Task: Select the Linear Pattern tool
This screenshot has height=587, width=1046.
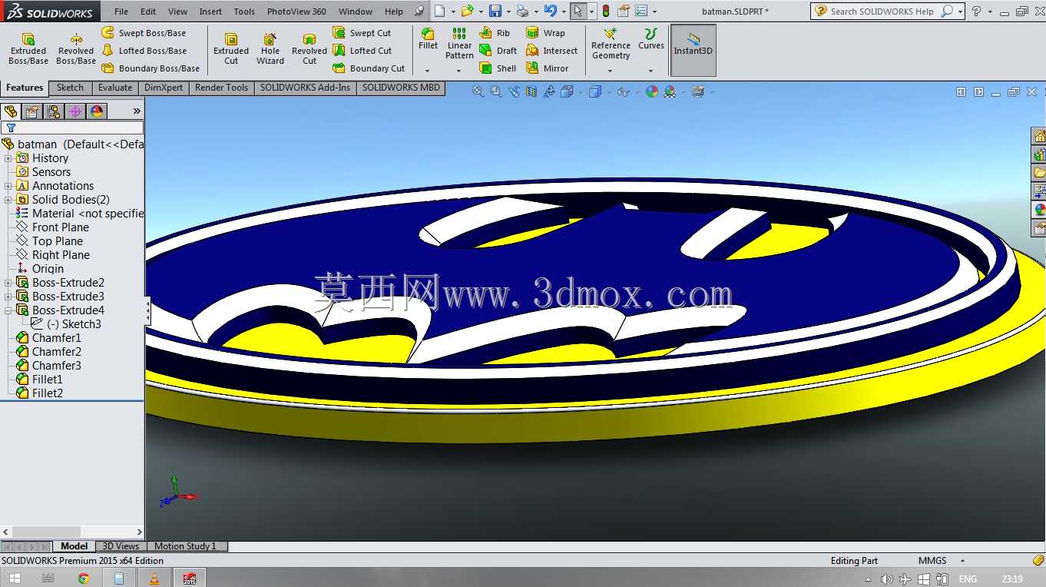Action: point(459,43)
